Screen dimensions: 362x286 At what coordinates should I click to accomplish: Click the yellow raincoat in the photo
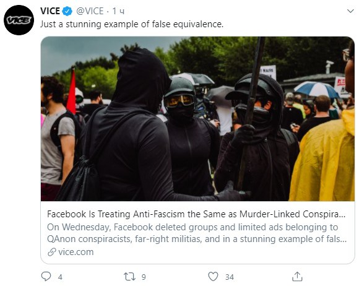click(323, 157)
